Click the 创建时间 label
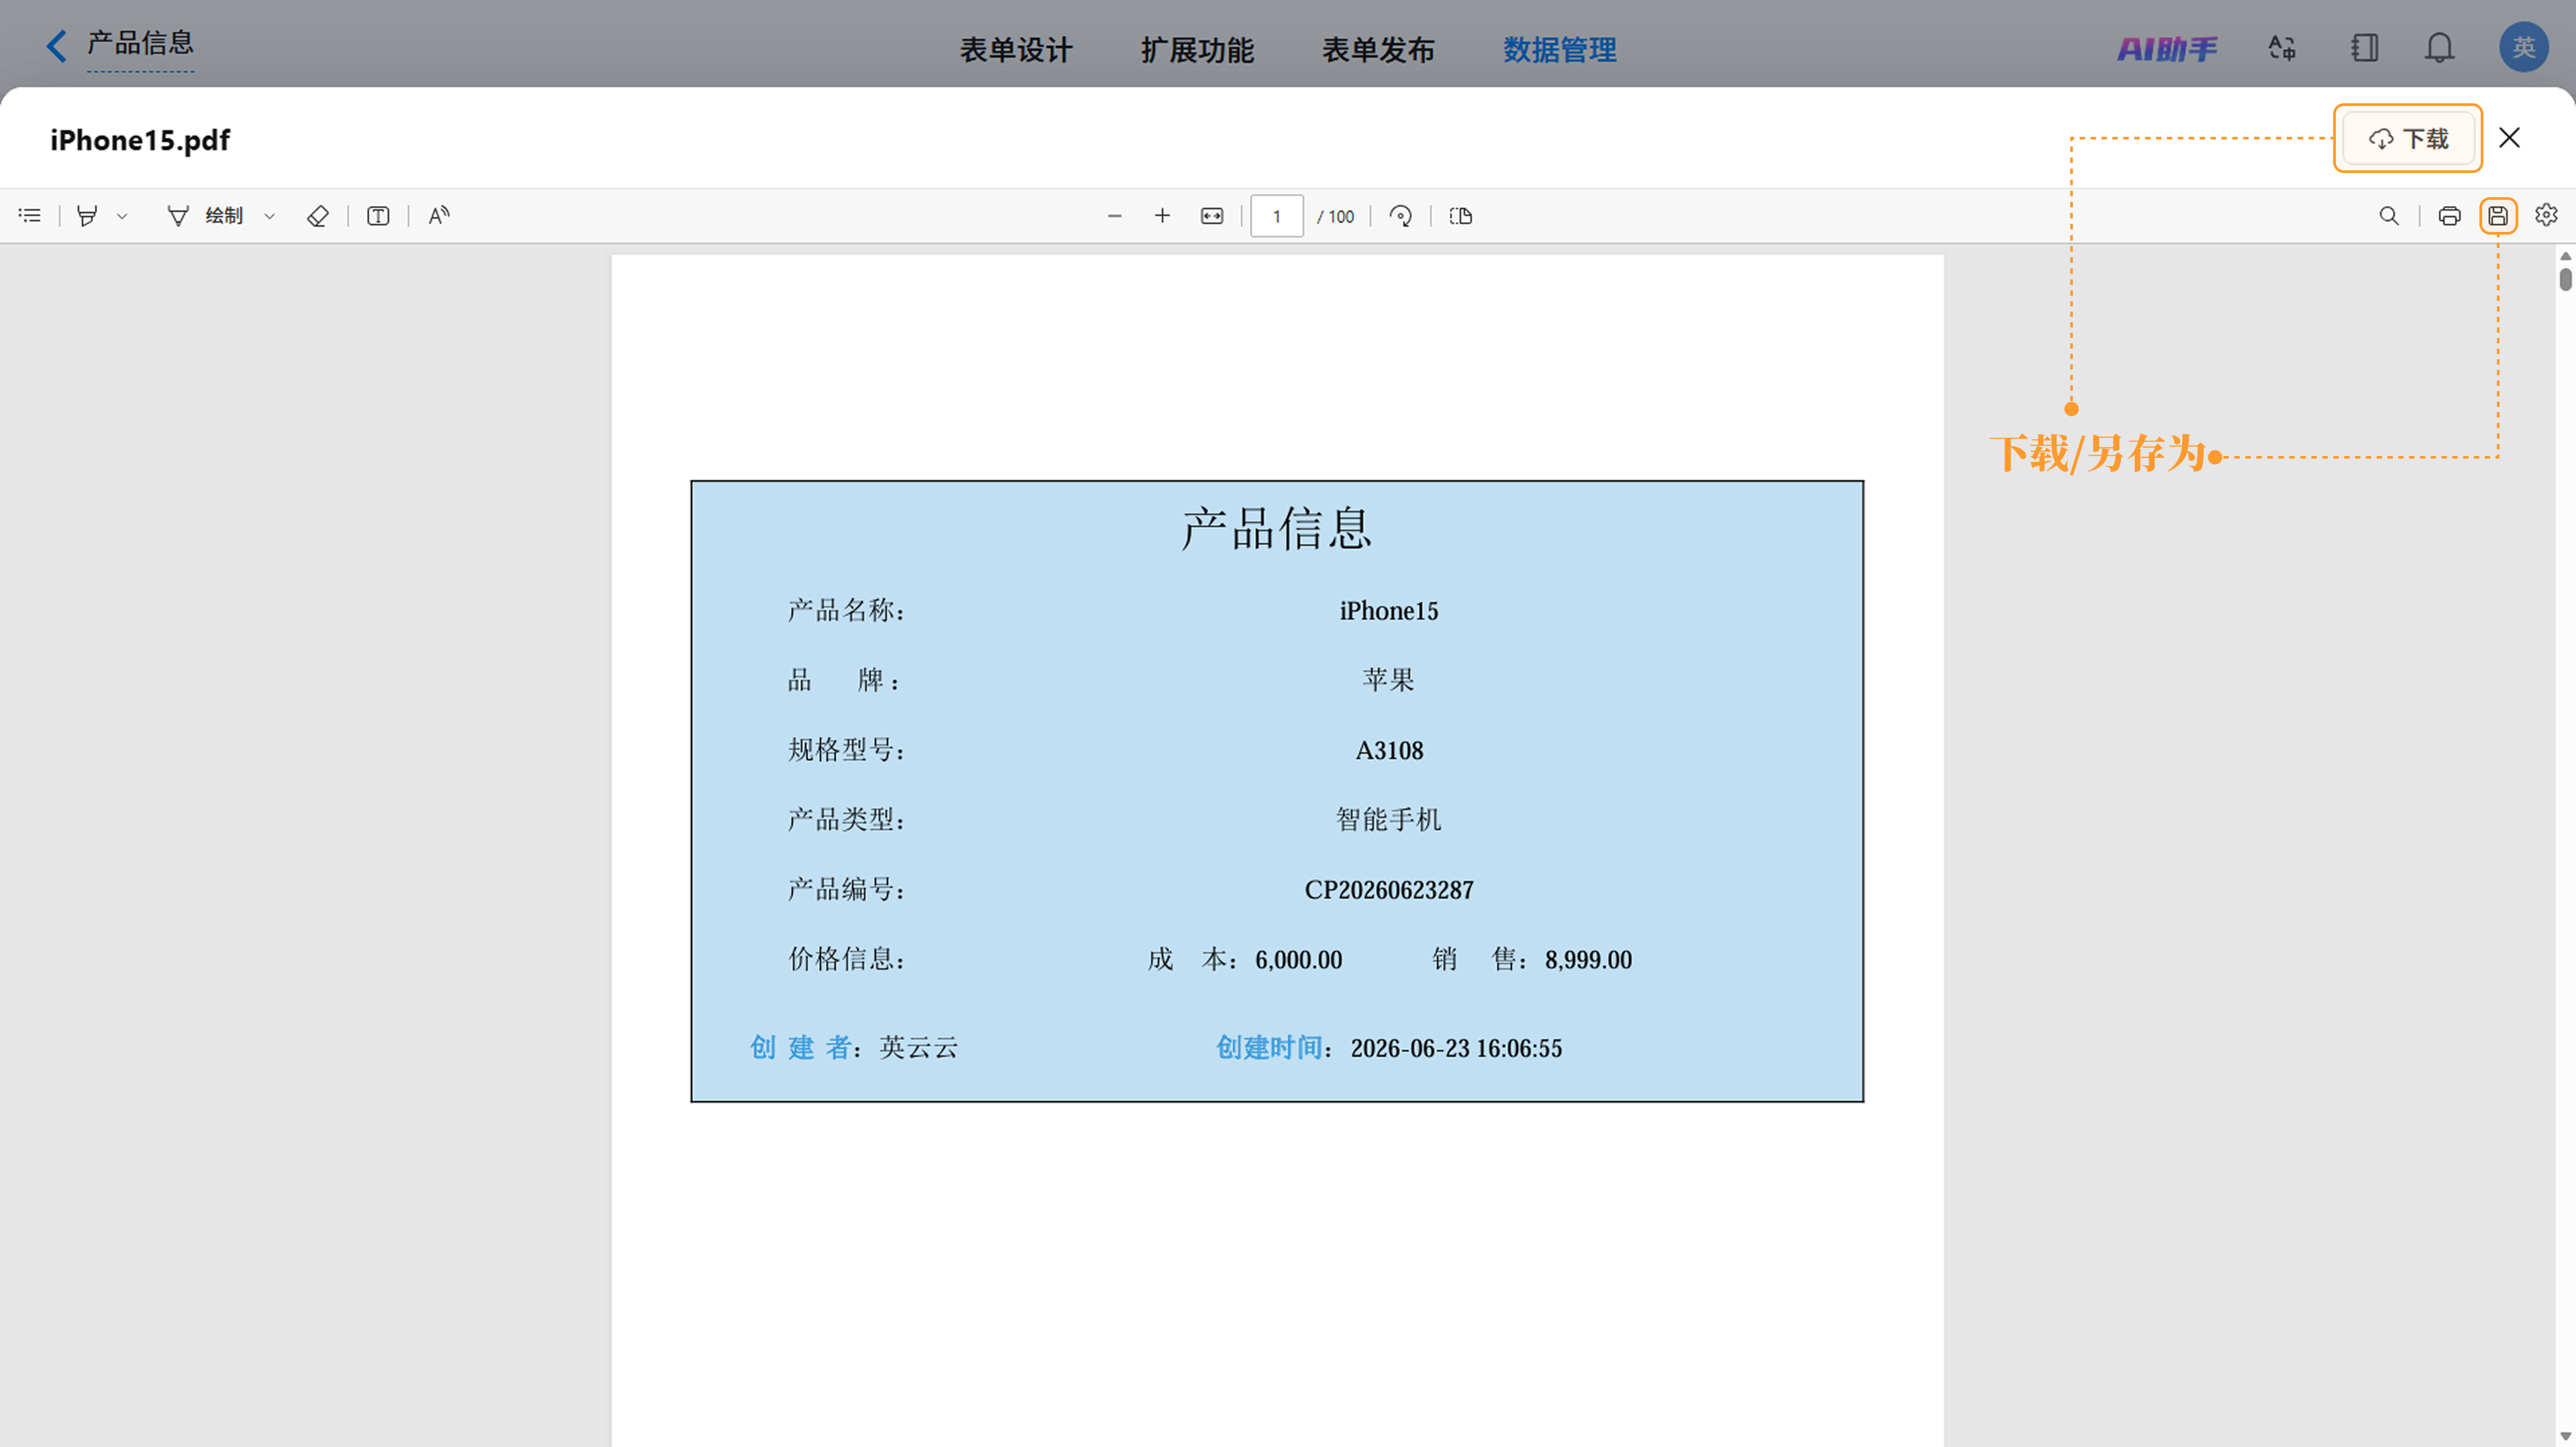Viewport: 2576px width, 1447px height. [1269, 1047]
